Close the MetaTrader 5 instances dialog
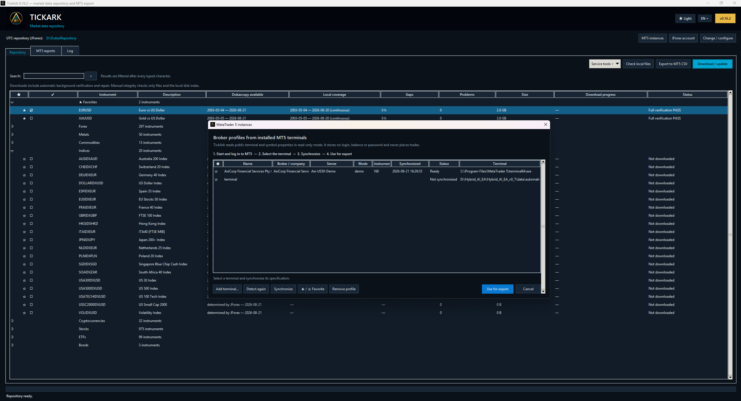741x401 pixels. [546, 124]
